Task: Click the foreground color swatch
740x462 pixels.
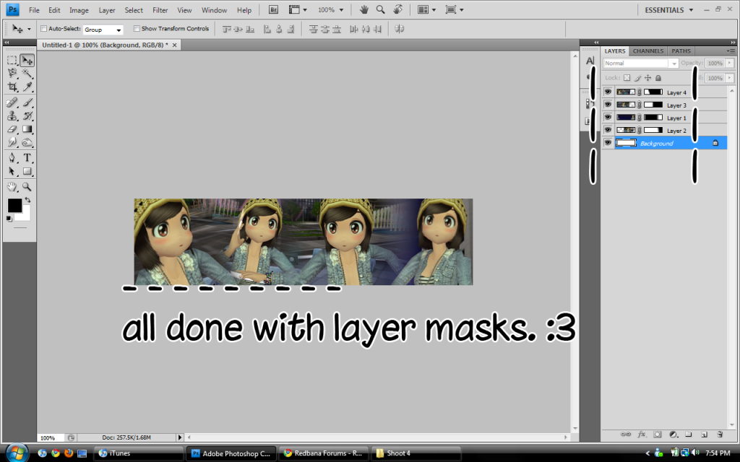Action: 14,205
